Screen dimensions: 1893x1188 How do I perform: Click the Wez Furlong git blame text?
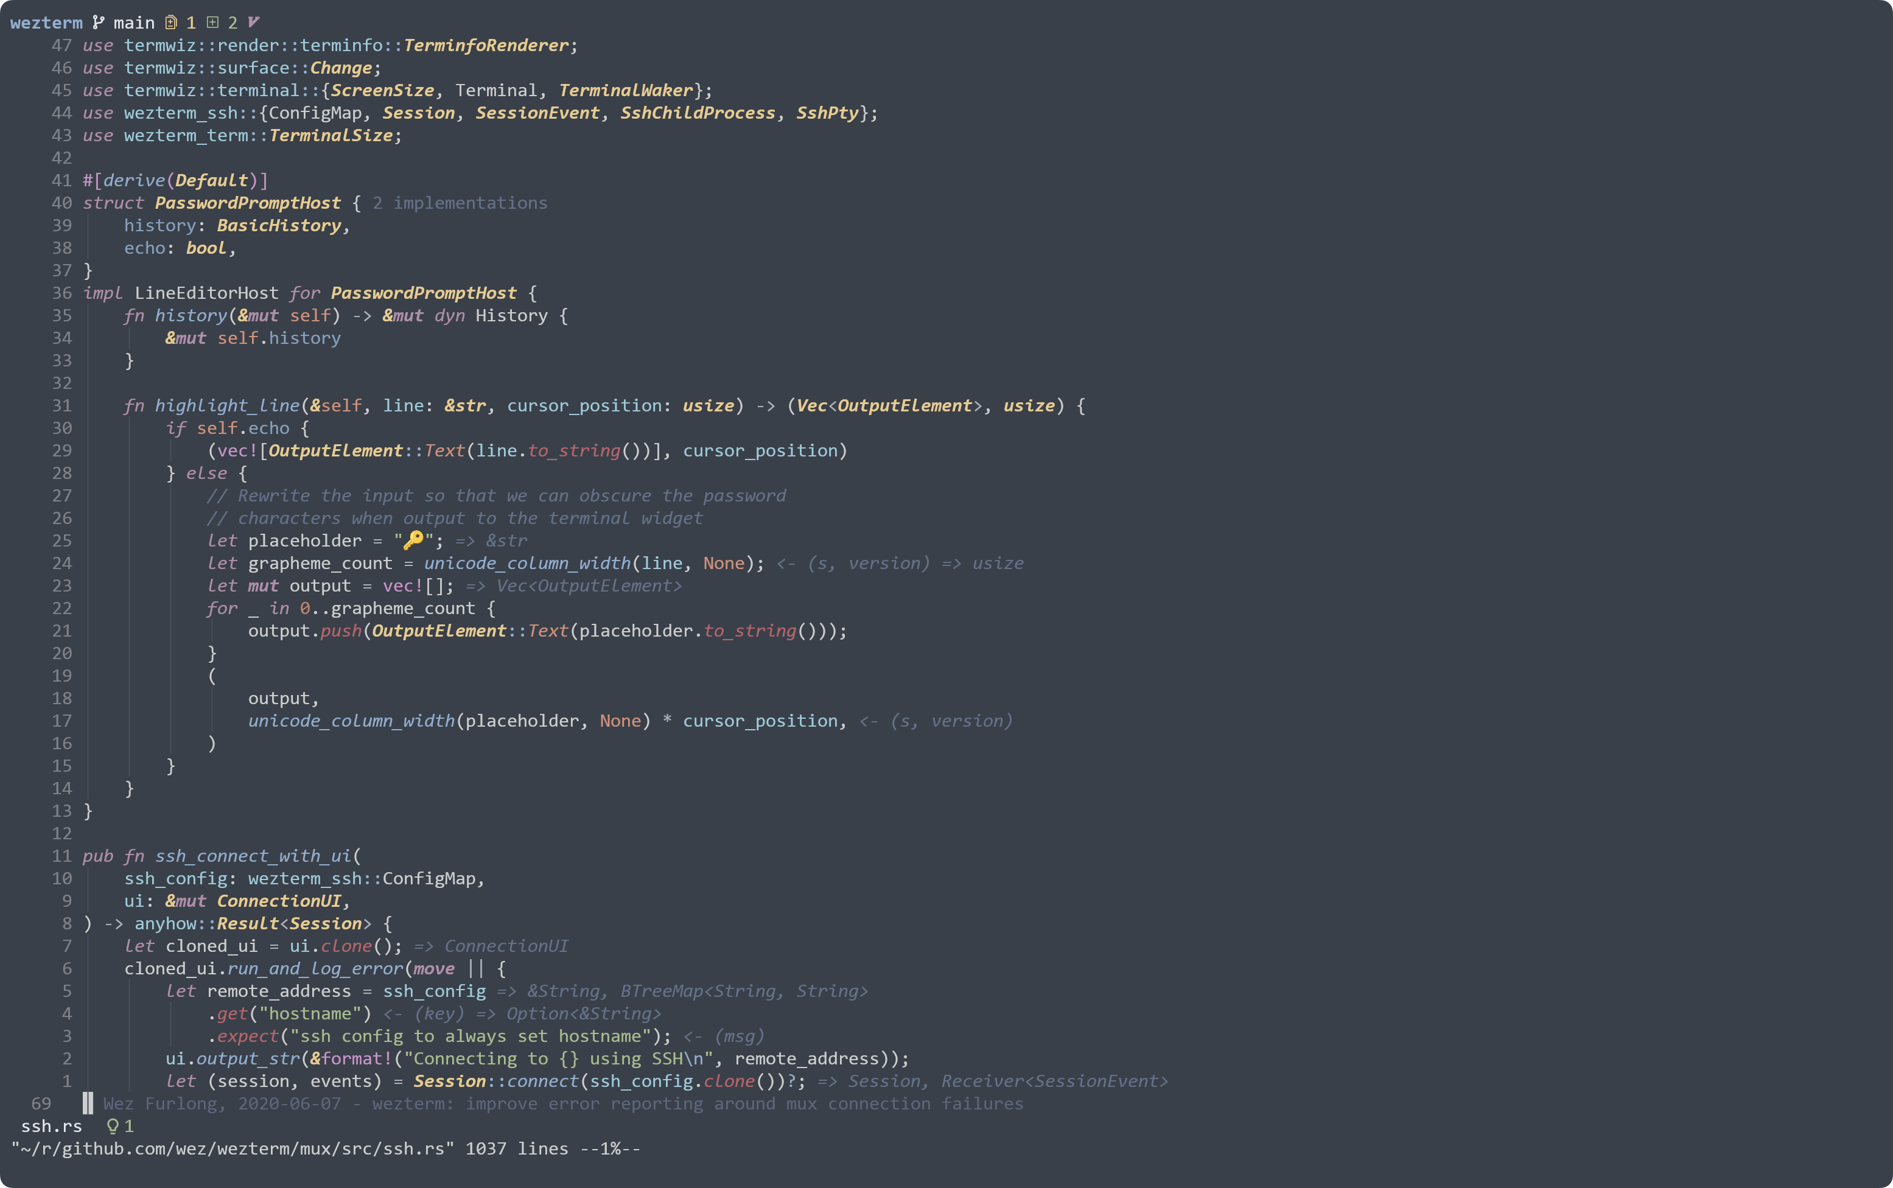tap(562, 1103)
